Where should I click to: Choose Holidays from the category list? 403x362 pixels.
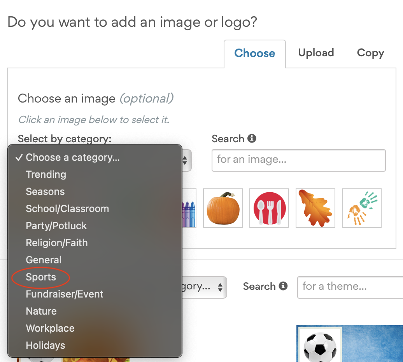[45, 345]
